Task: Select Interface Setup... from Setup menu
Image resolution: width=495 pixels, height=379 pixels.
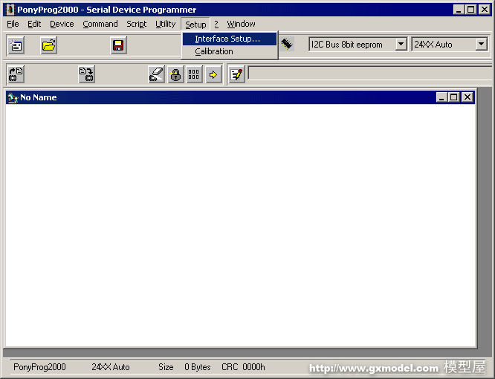Action: click(227, 39)
